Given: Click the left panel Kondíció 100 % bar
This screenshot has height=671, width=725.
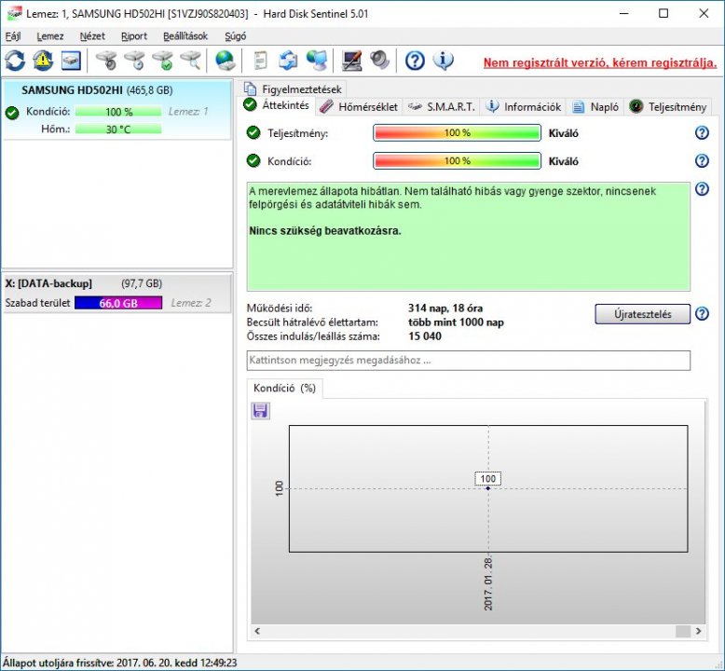Looking at the screenshot, I should (118, 112).
